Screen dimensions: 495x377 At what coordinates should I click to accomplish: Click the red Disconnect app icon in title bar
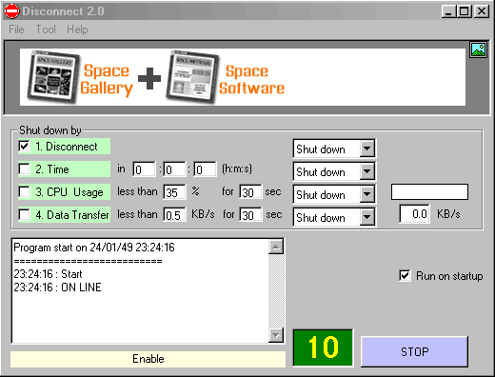click(x=11, y=11)
